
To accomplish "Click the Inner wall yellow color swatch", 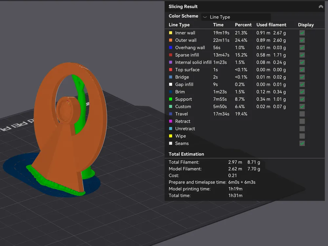I will click(171, 33).
